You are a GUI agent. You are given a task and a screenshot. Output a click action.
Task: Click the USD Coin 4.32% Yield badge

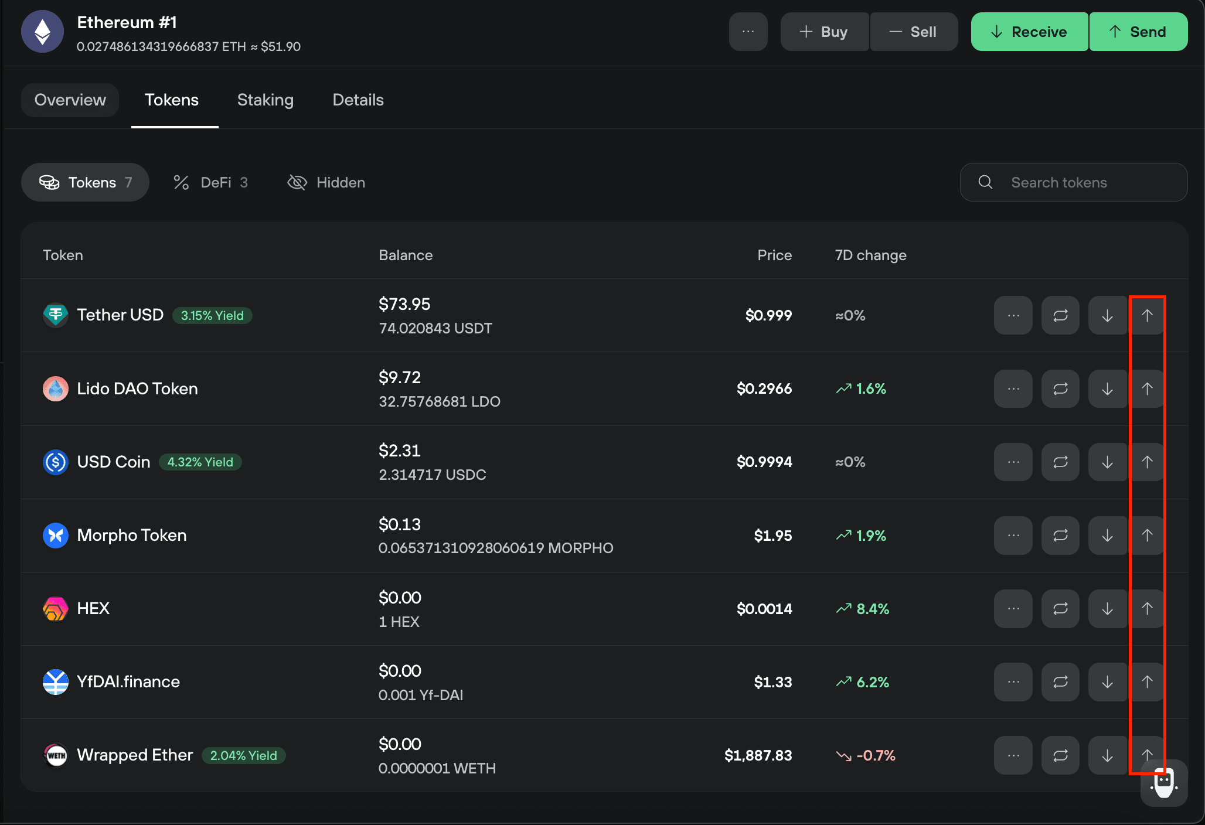pos(200,462)
